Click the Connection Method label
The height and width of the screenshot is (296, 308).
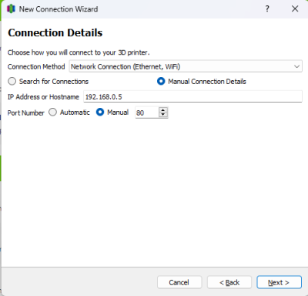36,67
